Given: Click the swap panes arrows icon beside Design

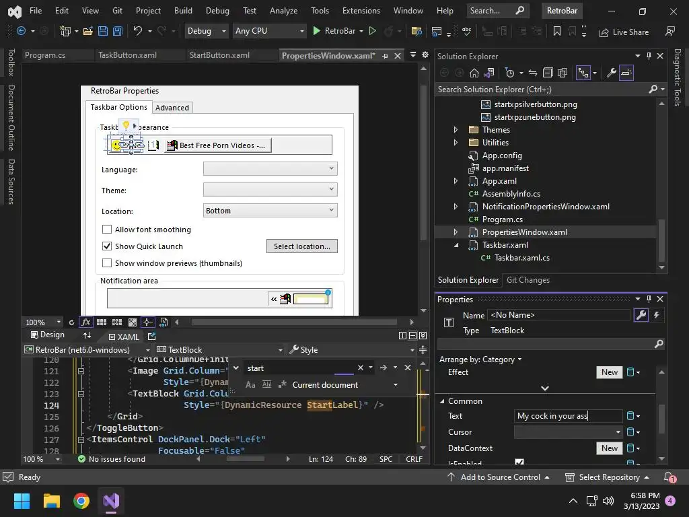Looking at the screenshot, I should [x=87, y=335].
